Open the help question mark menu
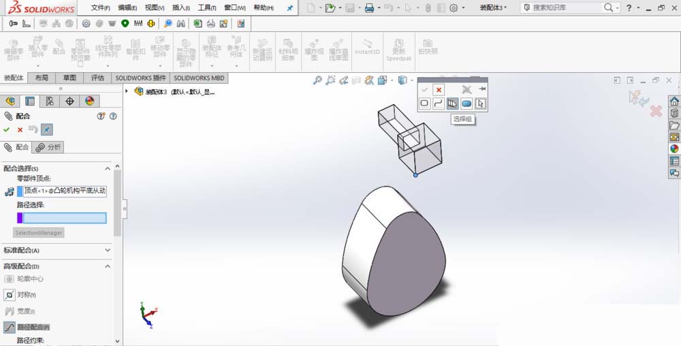The height and width of the screenshot is (346, 681). pyautogui.click(x=629, y=7)
